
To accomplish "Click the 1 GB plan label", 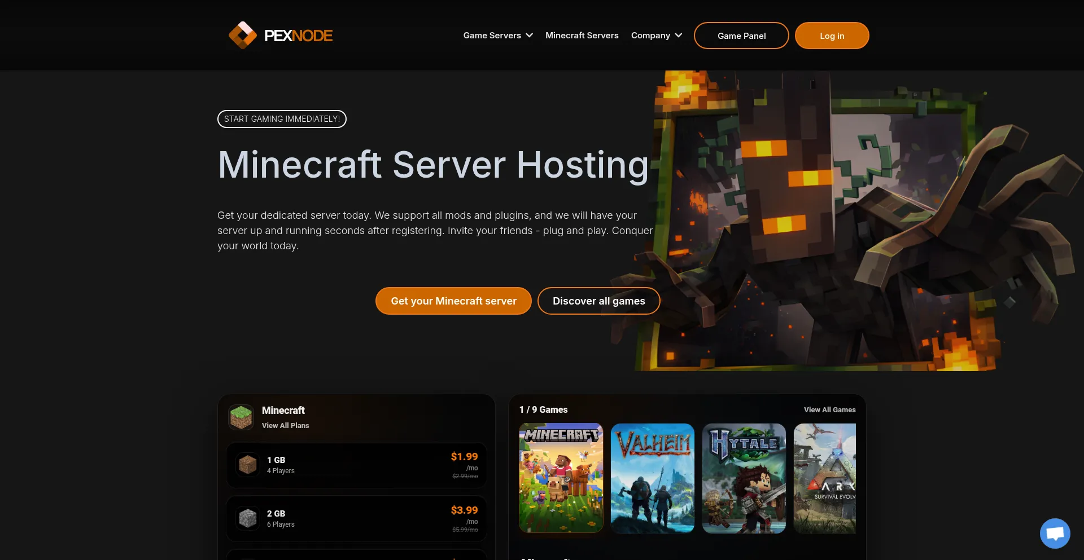I will (276, 460).
